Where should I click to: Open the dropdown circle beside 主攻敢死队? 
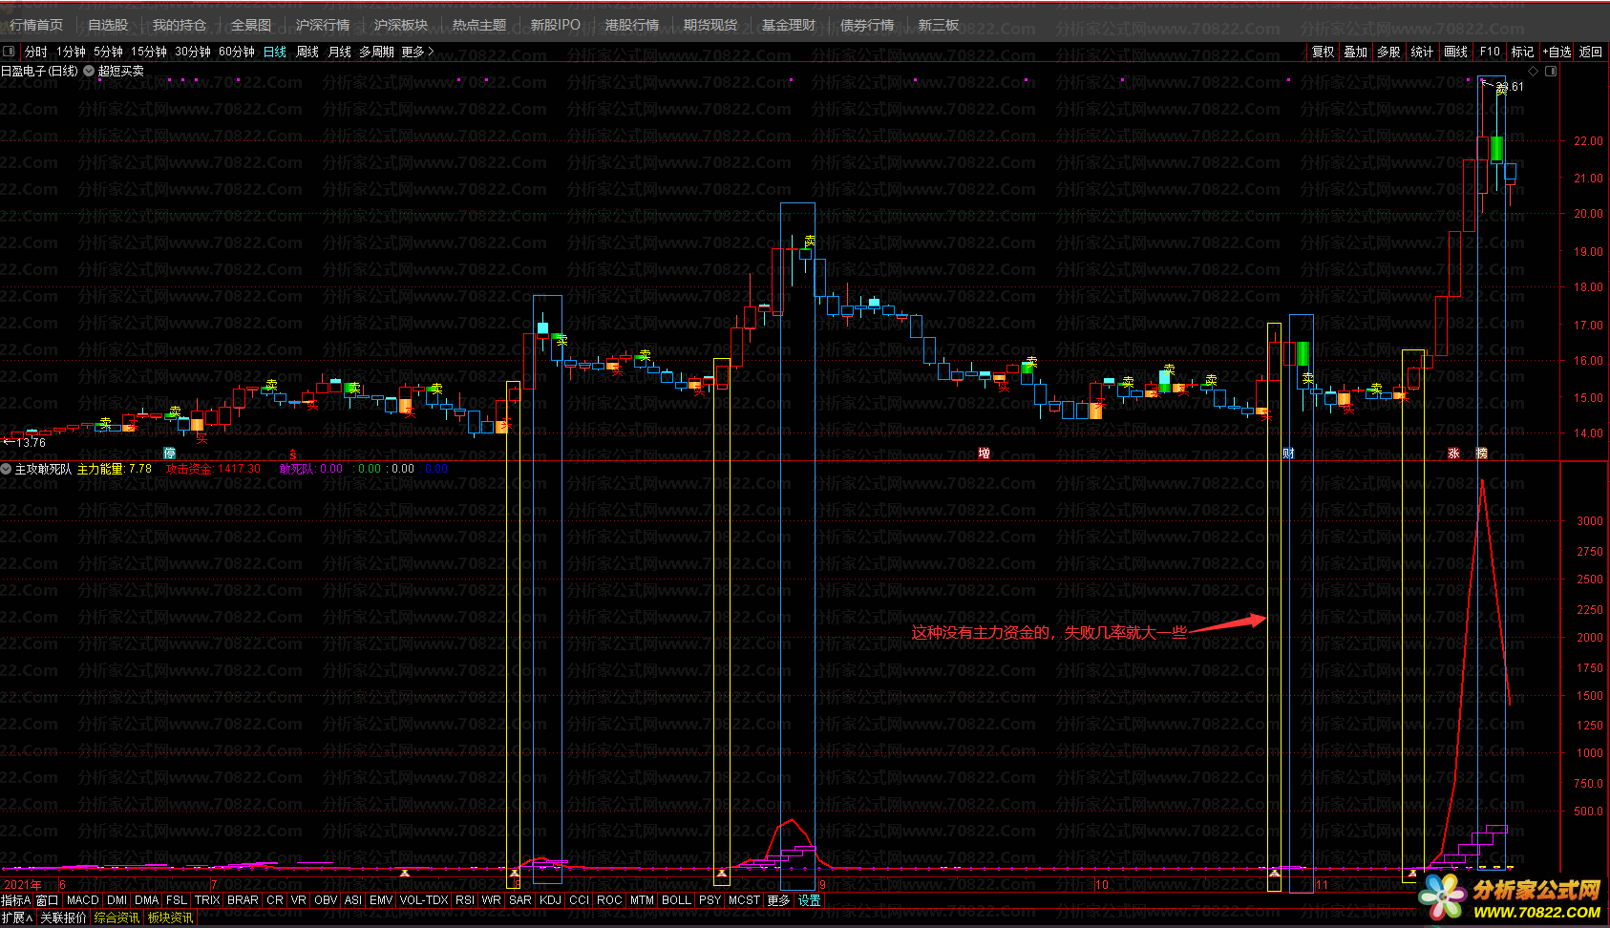click(6, 469)
